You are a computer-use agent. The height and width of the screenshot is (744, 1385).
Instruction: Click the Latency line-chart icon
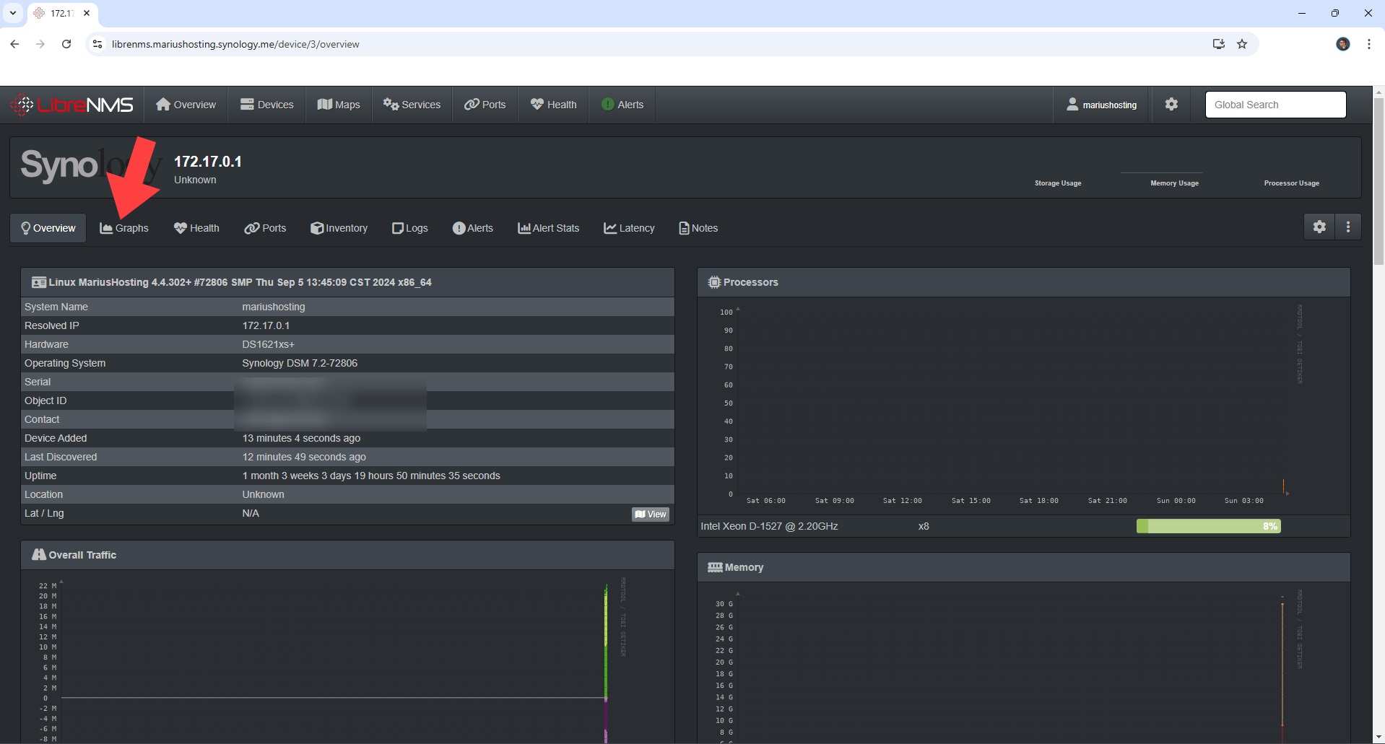pos(610,228)
